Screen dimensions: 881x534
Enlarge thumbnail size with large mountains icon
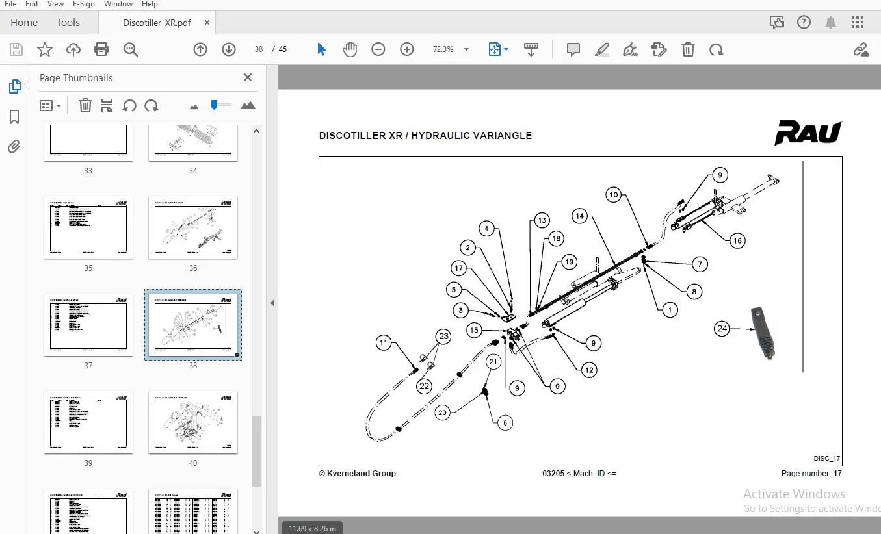[x=248, y=105]
